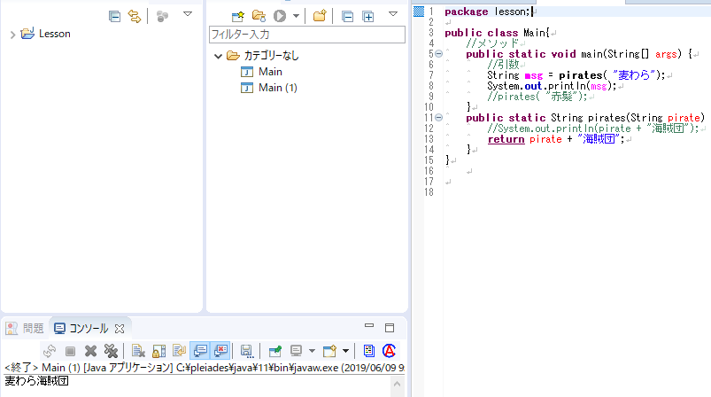Display the selected console monitor icon
Viewport: 711px width, 397px height.
coord(296,351)
